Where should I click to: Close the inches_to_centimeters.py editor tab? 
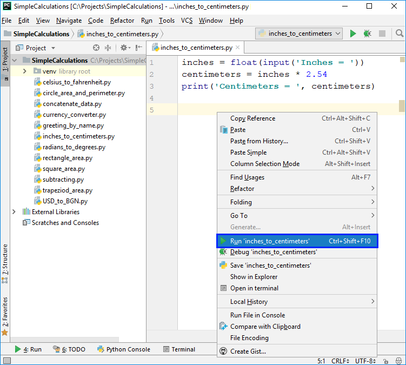238,48
